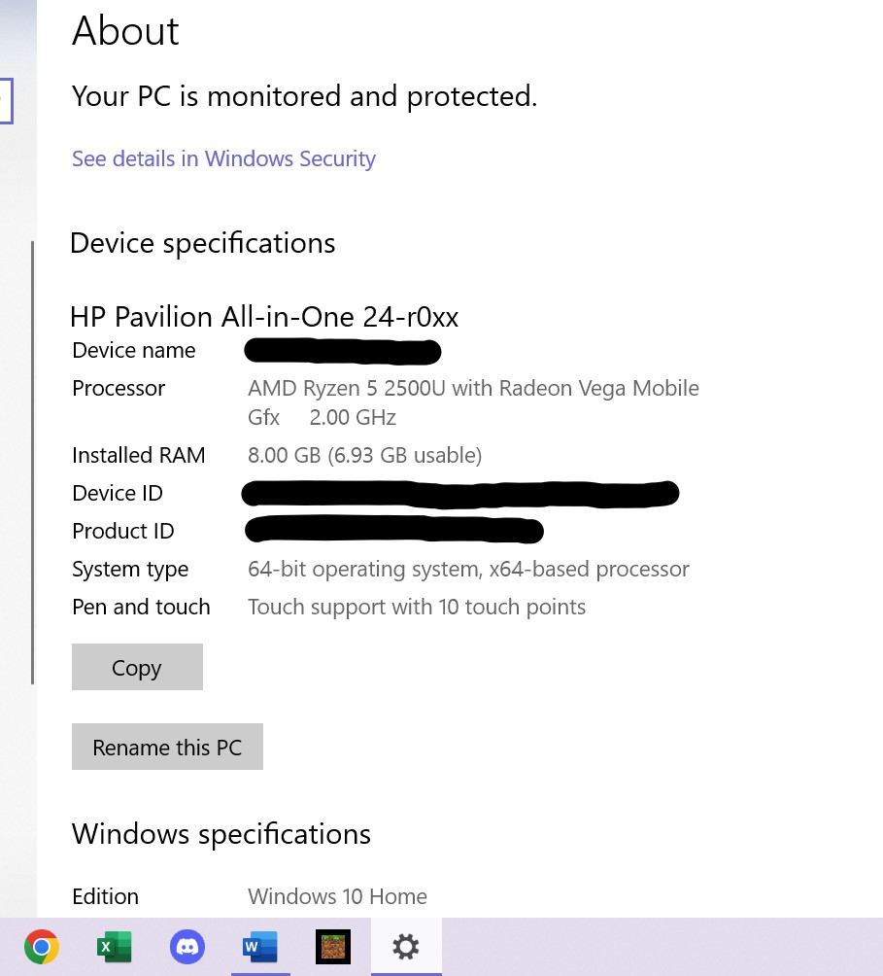Screen dimensions: 883x976
Task: Open Discord from the taskbar
Action: [187, 946]
